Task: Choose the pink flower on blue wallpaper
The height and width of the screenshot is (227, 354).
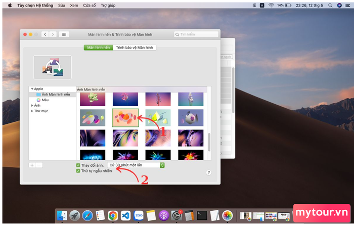Action: (125, 99)
